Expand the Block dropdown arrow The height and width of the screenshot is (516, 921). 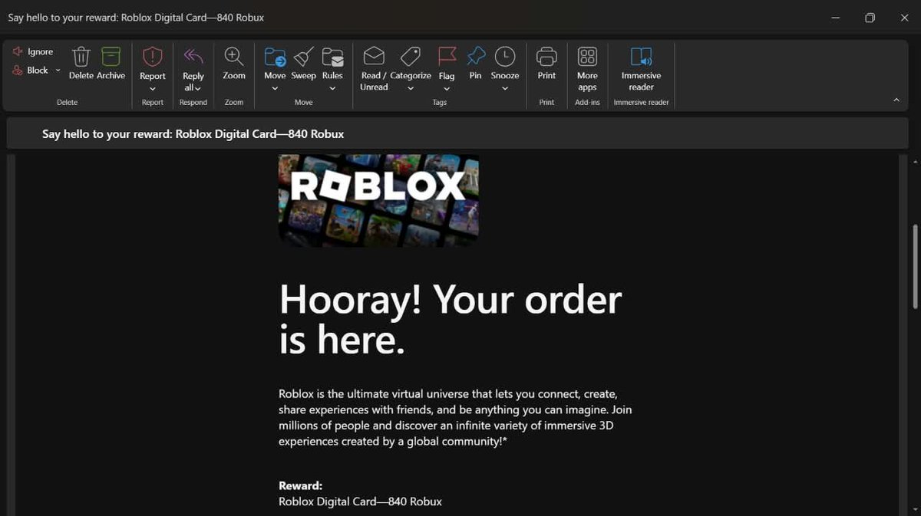(58, 70)
